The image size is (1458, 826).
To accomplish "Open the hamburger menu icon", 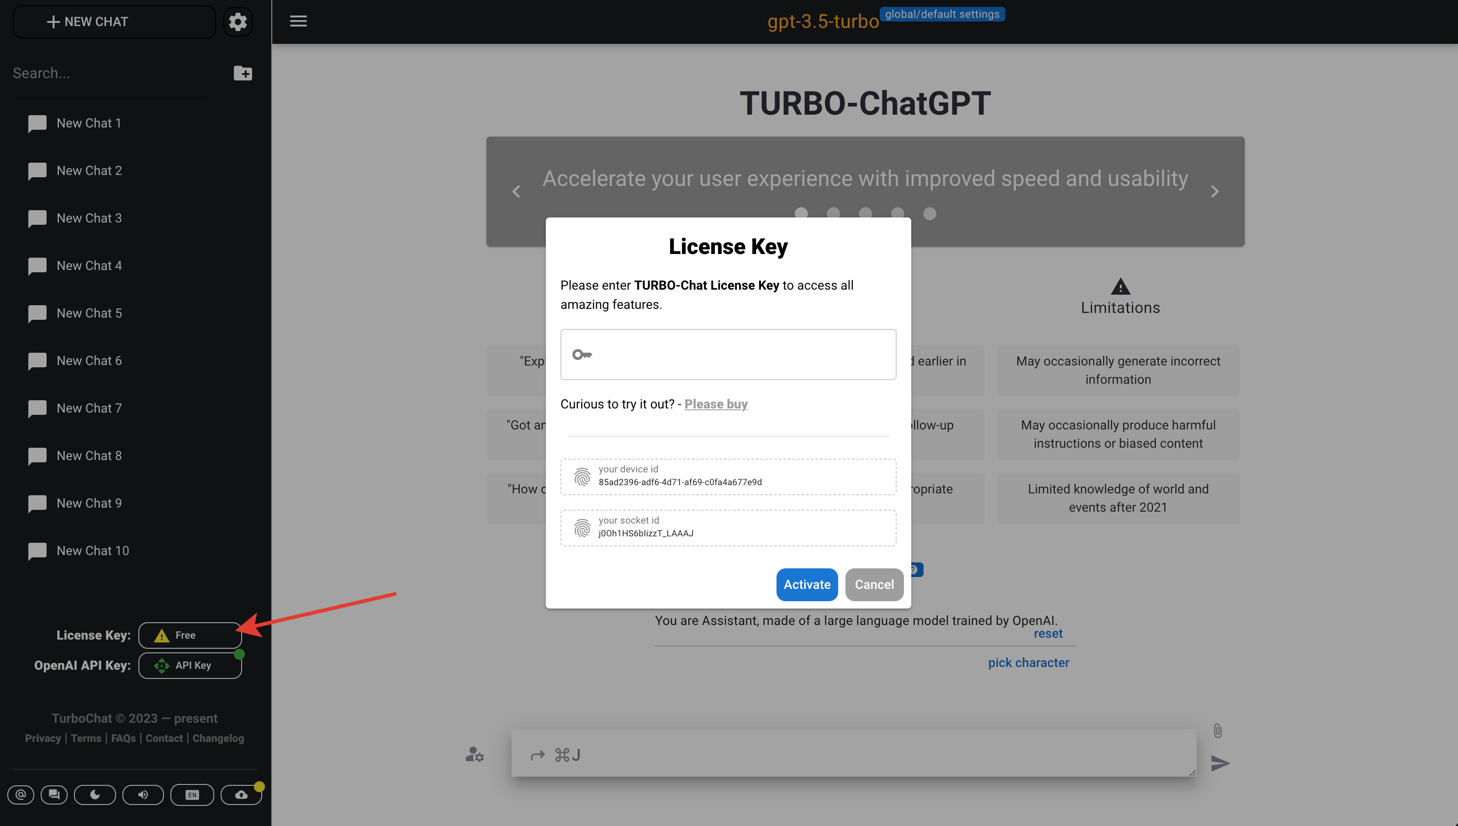I will pyautogui.click(x=298, y=21).
